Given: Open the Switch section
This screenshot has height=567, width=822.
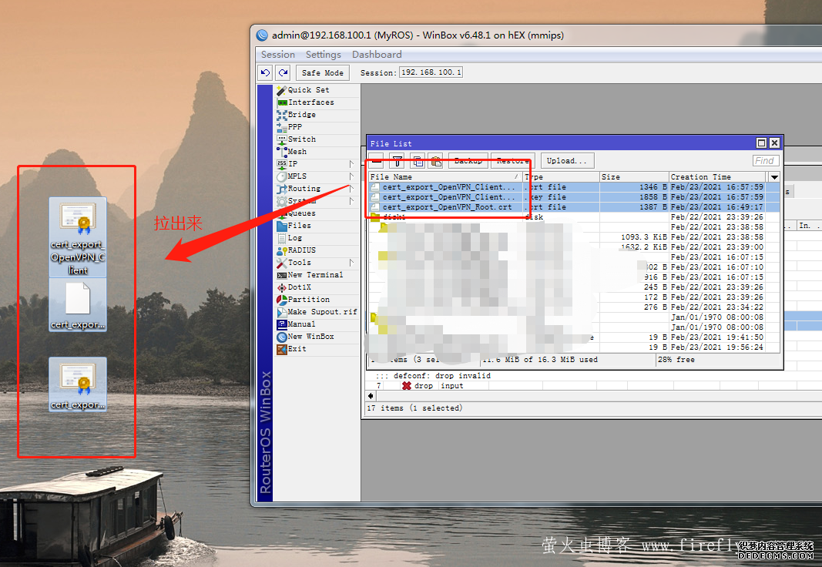Looking at the screenshot, I should click(301, 139).
